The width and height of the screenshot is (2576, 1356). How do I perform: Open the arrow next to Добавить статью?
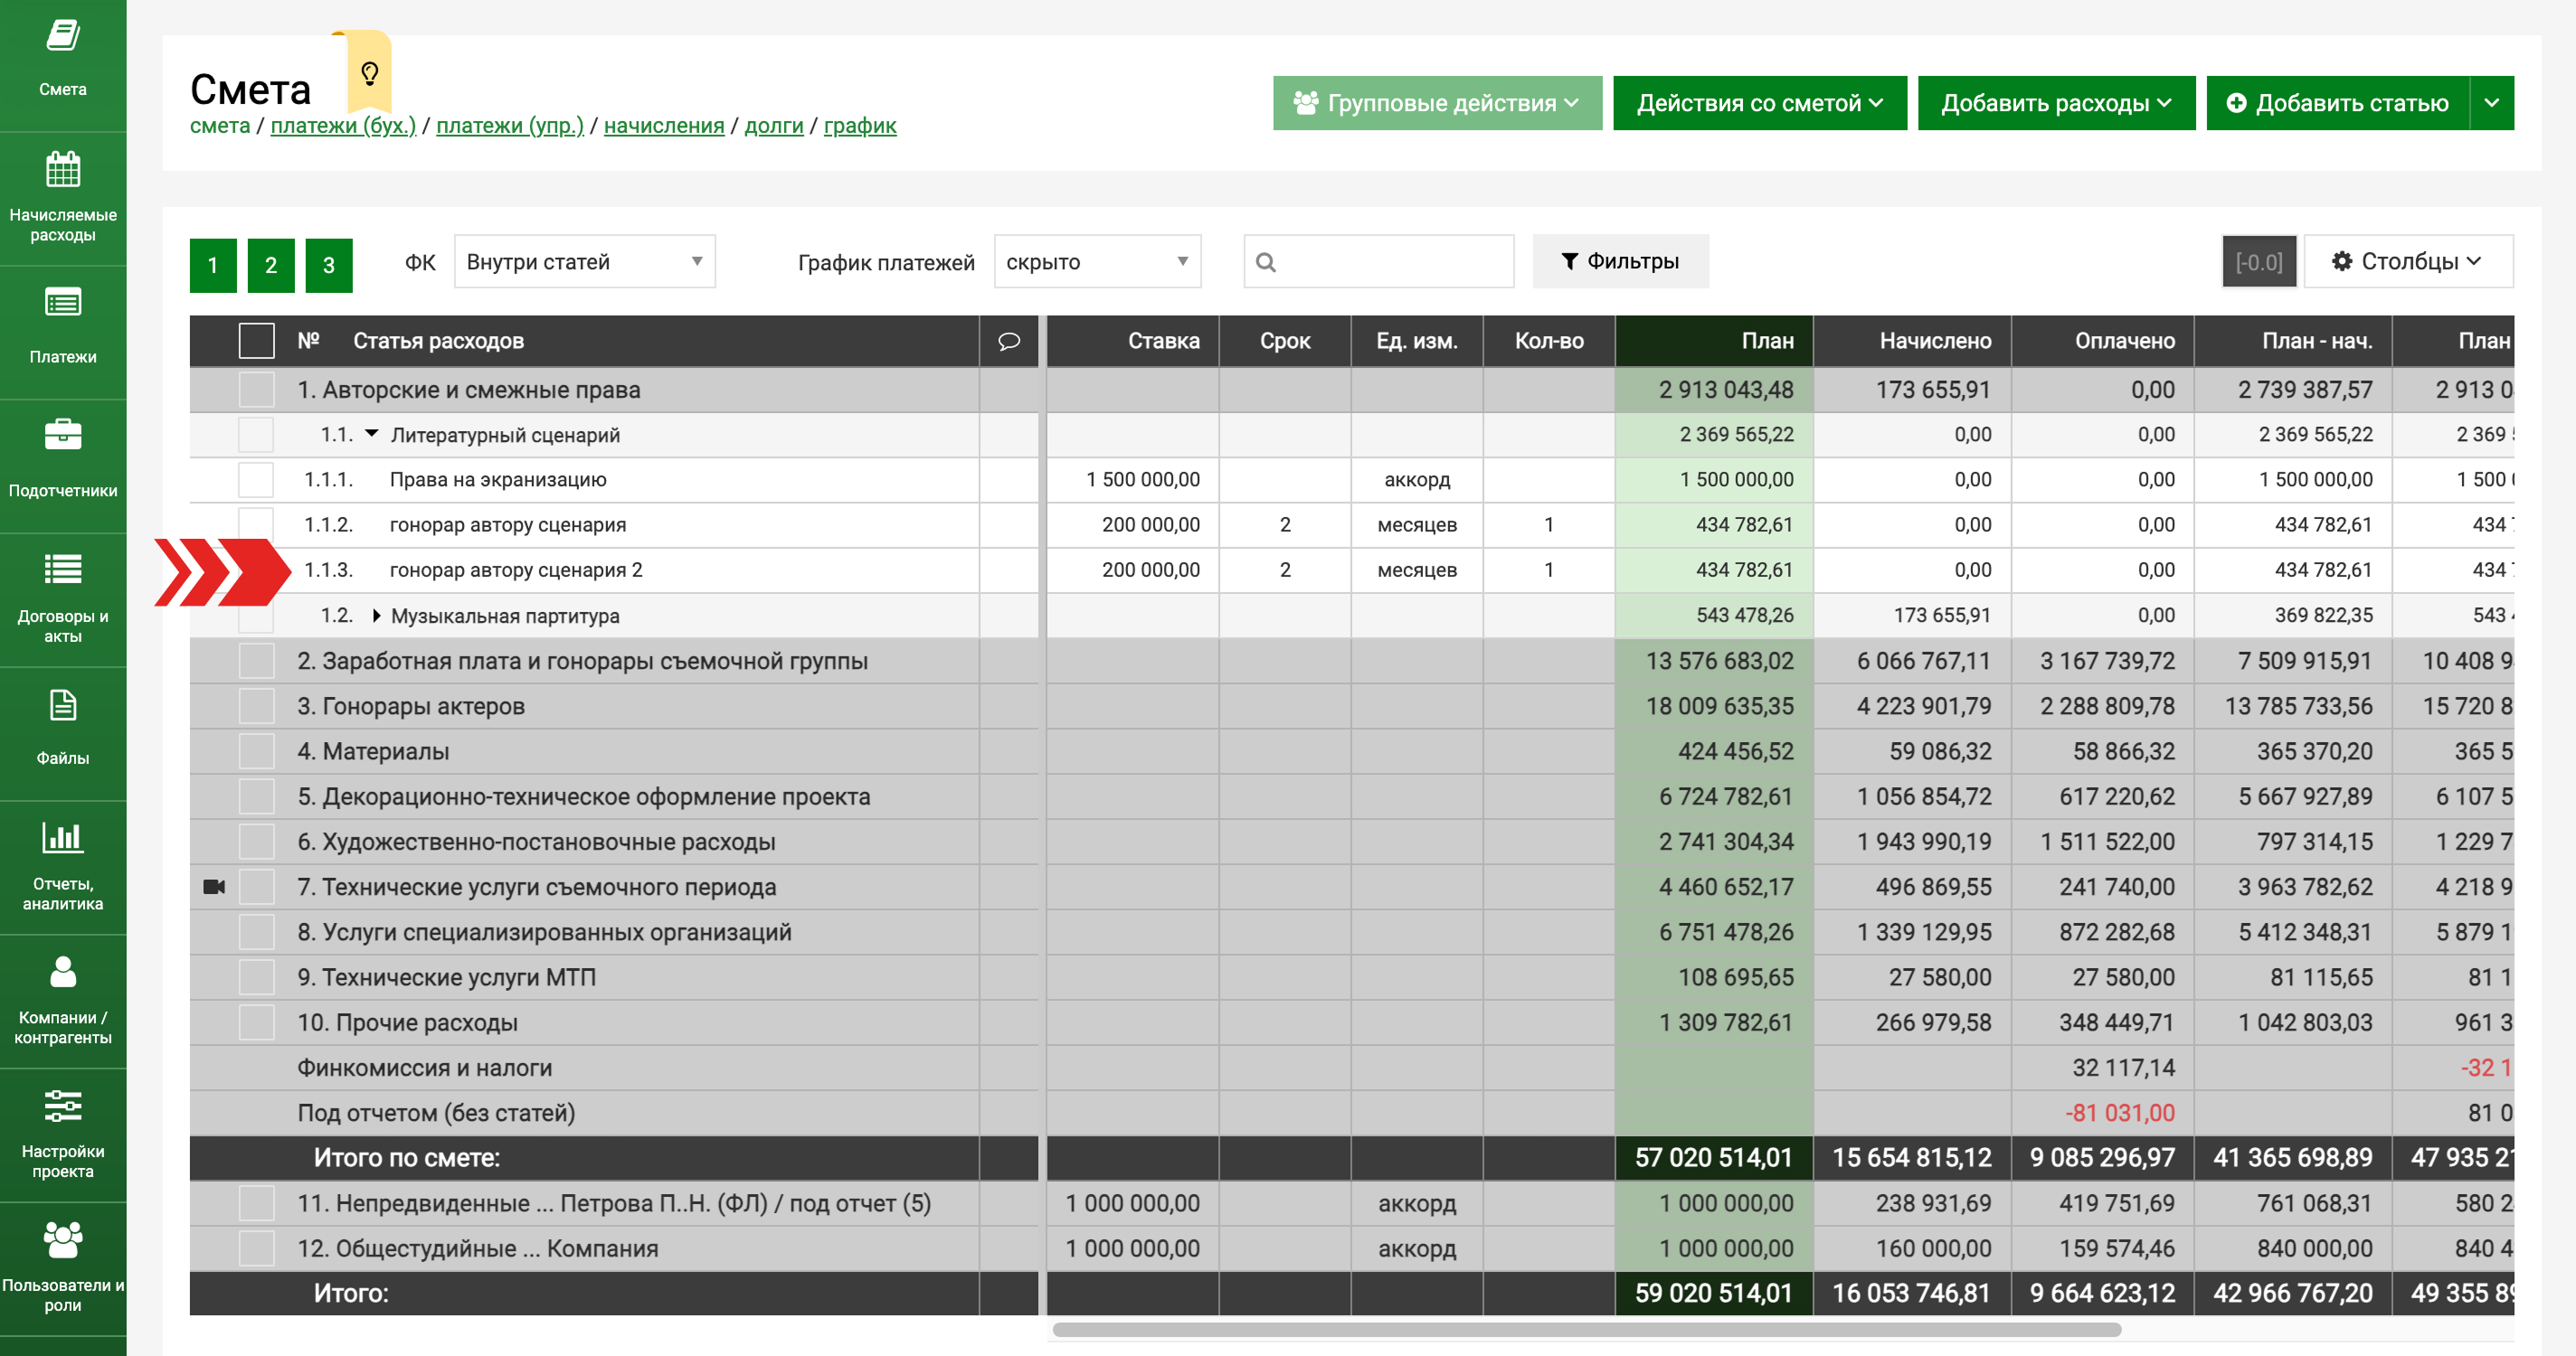(x=2492, y=103)
